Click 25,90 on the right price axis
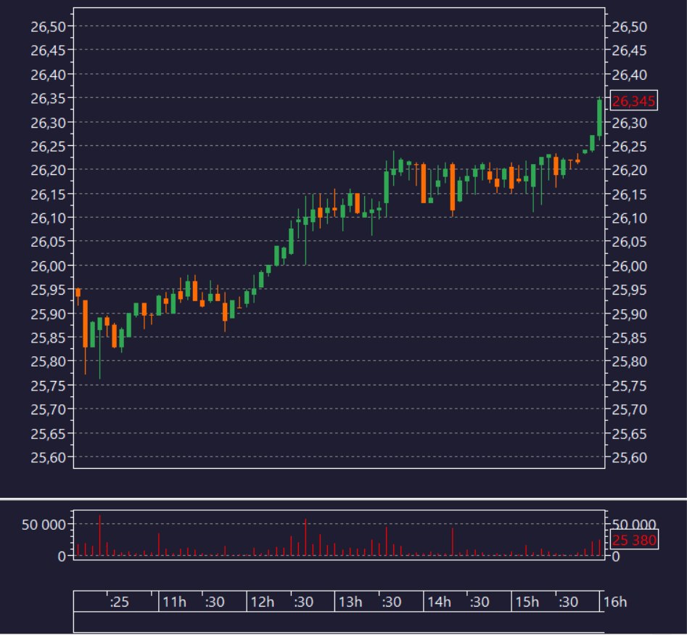This screenshot has width=687, height=635. 629,314
